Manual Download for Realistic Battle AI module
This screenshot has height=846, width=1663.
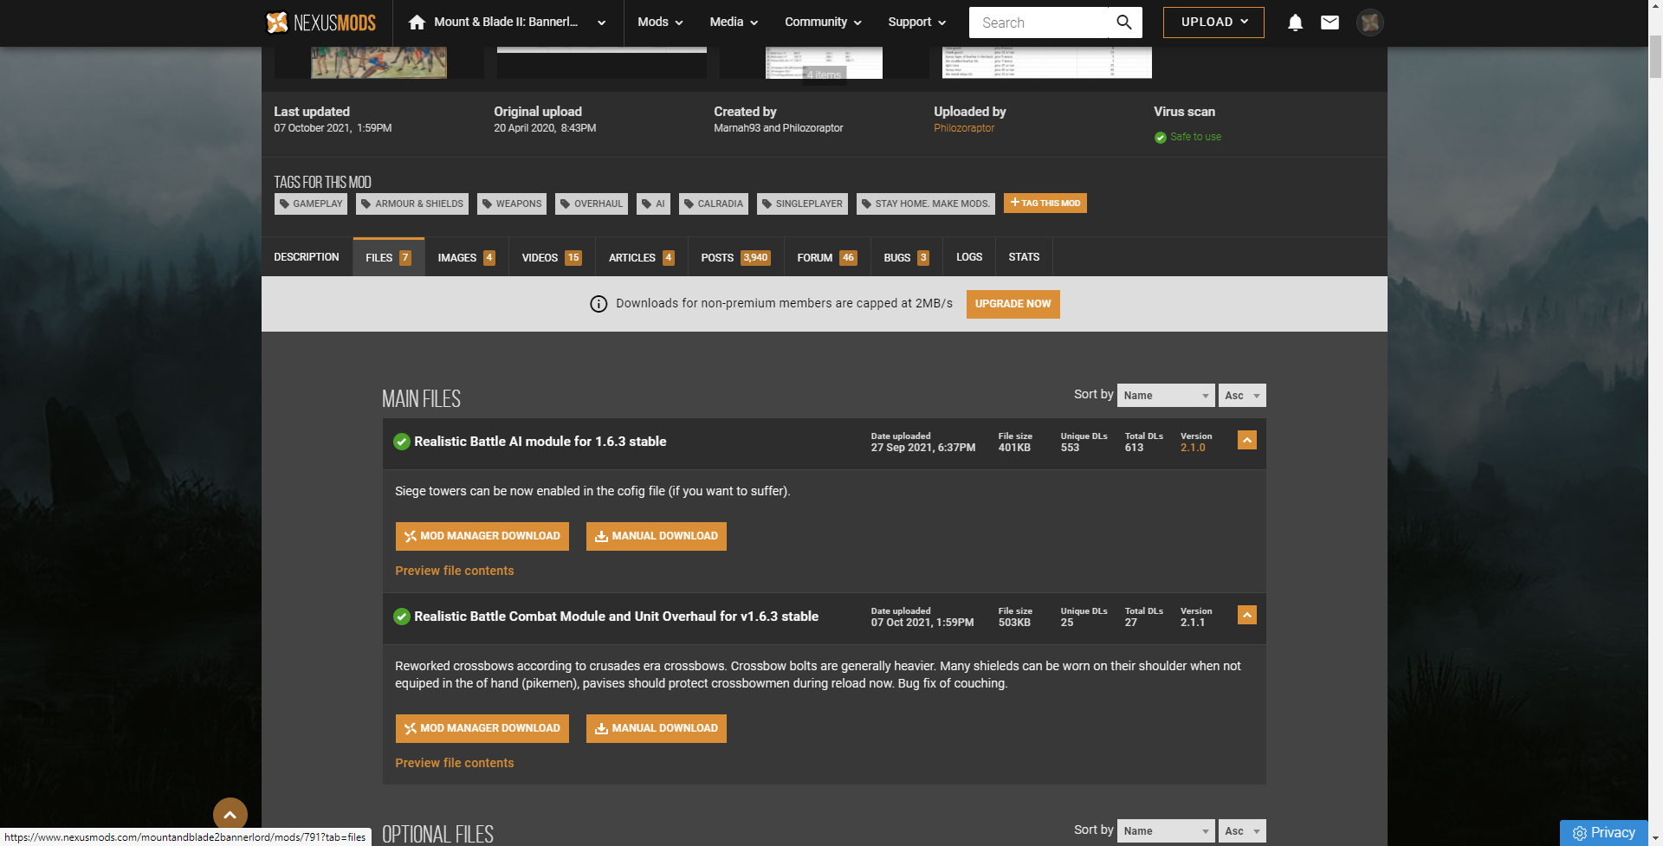point(657,536)
